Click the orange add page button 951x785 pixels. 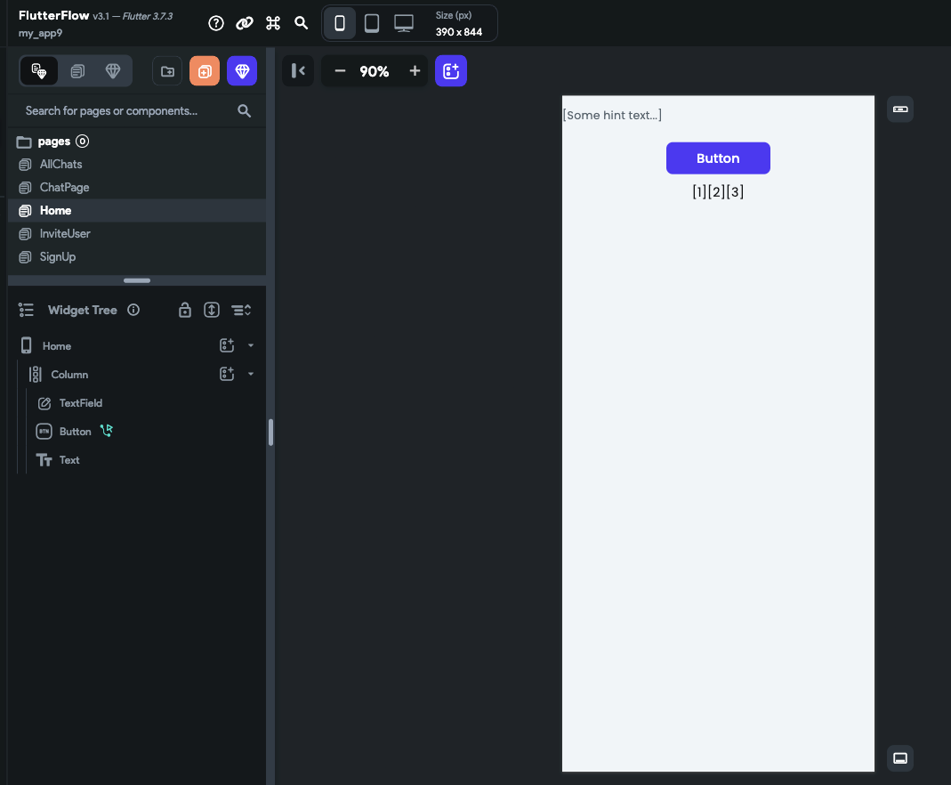tap(205, 71)
